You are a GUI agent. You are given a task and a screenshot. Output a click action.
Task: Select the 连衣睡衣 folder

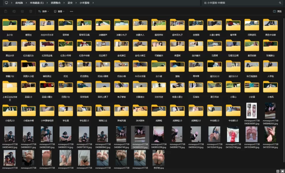[x=196, y=48]
